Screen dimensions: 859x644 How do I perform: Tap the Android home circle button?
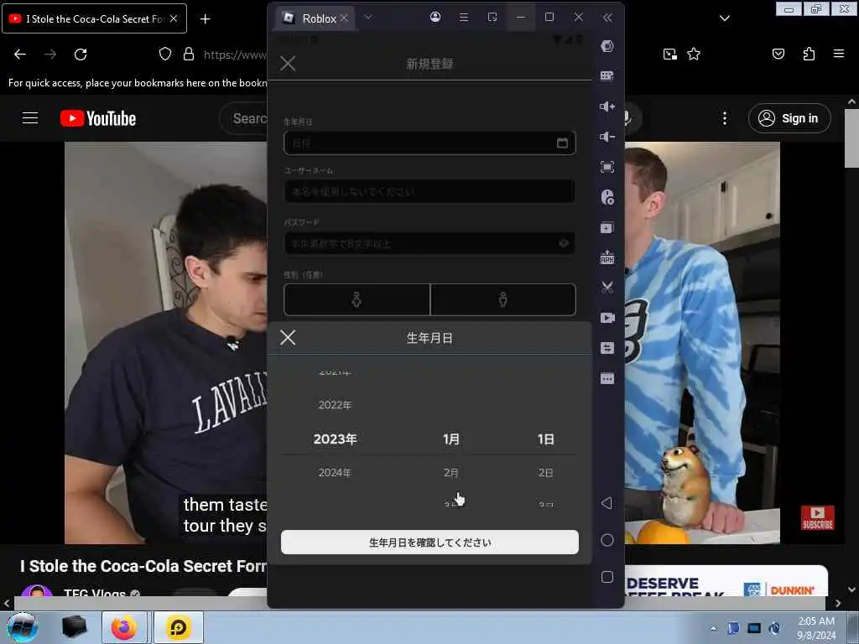[607, 540]
